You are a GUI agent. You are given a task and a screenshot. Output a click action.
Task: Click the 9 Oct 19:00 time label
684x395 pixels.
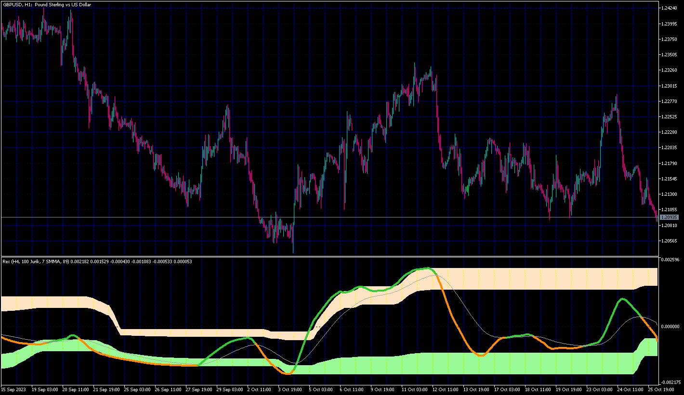[x=383, y=389]
